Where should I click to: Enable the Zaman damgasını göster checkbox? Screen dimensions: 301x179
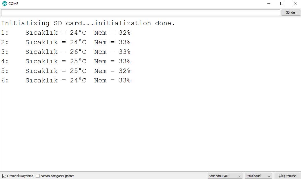pyautogui.click(x=38, y=176)
